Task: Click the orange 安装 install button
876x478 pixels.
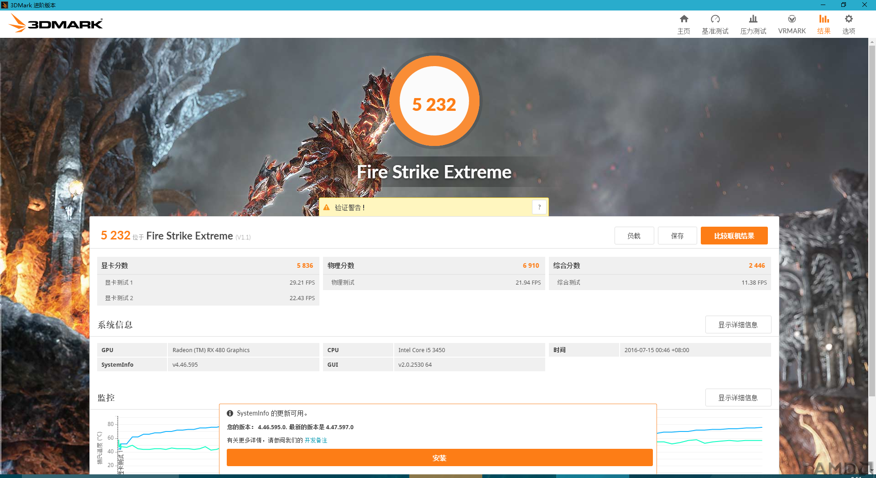Action: point(439,457)
